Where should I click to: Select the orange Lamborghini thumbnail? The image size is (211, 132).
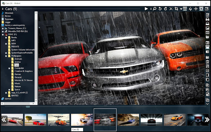(174, 120)
